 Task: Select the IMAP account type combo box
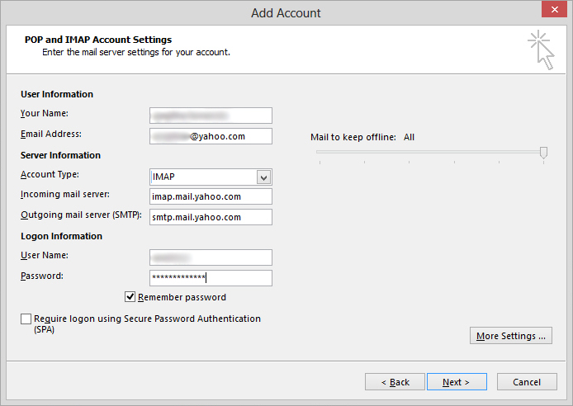pos(211,177)
